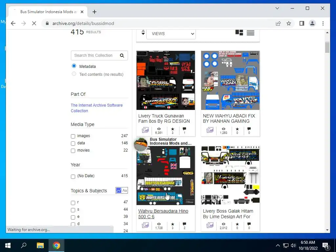This screenshot has width=336, height=252.
Task: Open The Internet Archive Software Collection link
Action: 97,108
